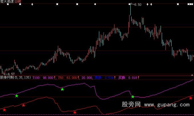Click the green star beside the www.gupang.com watermark
The width and height of the screenshot is (194, 116).
pyautogui.click(x=133, y=97)
